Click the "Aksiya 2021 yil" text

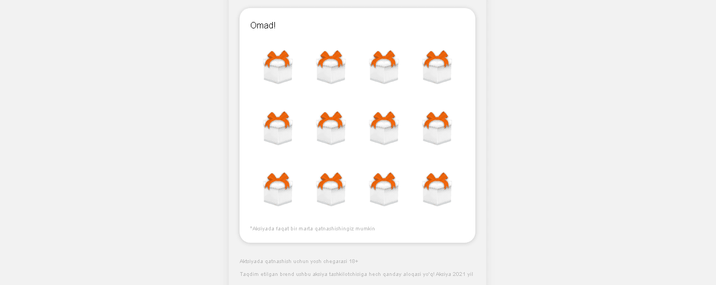[x=454, y=274]
